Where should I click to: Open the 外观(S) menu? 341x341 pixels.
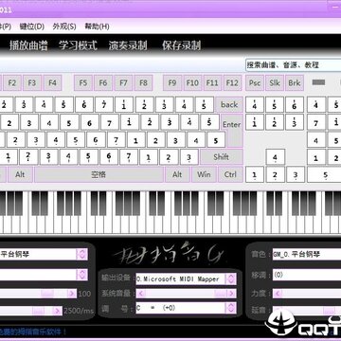coord(64,27)
